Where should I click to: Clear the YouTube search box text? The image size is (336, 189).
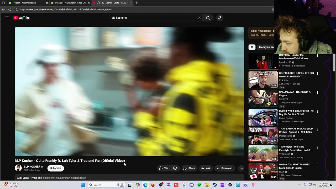pos(199,18)
